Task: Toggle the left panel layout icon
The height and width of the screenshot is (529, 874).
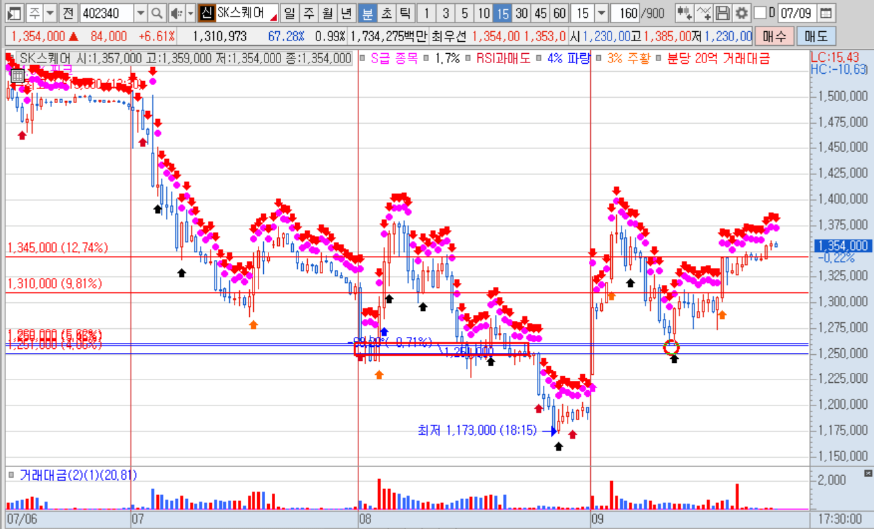Action: [15, 13]
